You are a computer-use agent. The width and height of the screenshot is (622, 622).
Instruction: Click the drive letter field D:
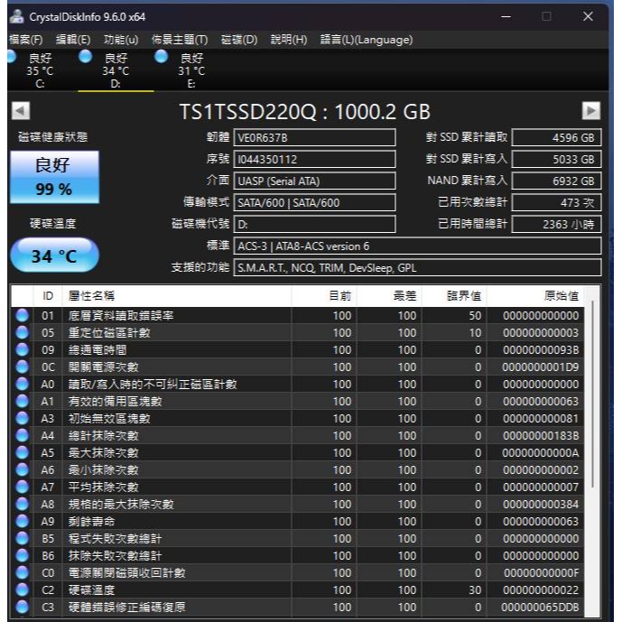coord(314,224)
